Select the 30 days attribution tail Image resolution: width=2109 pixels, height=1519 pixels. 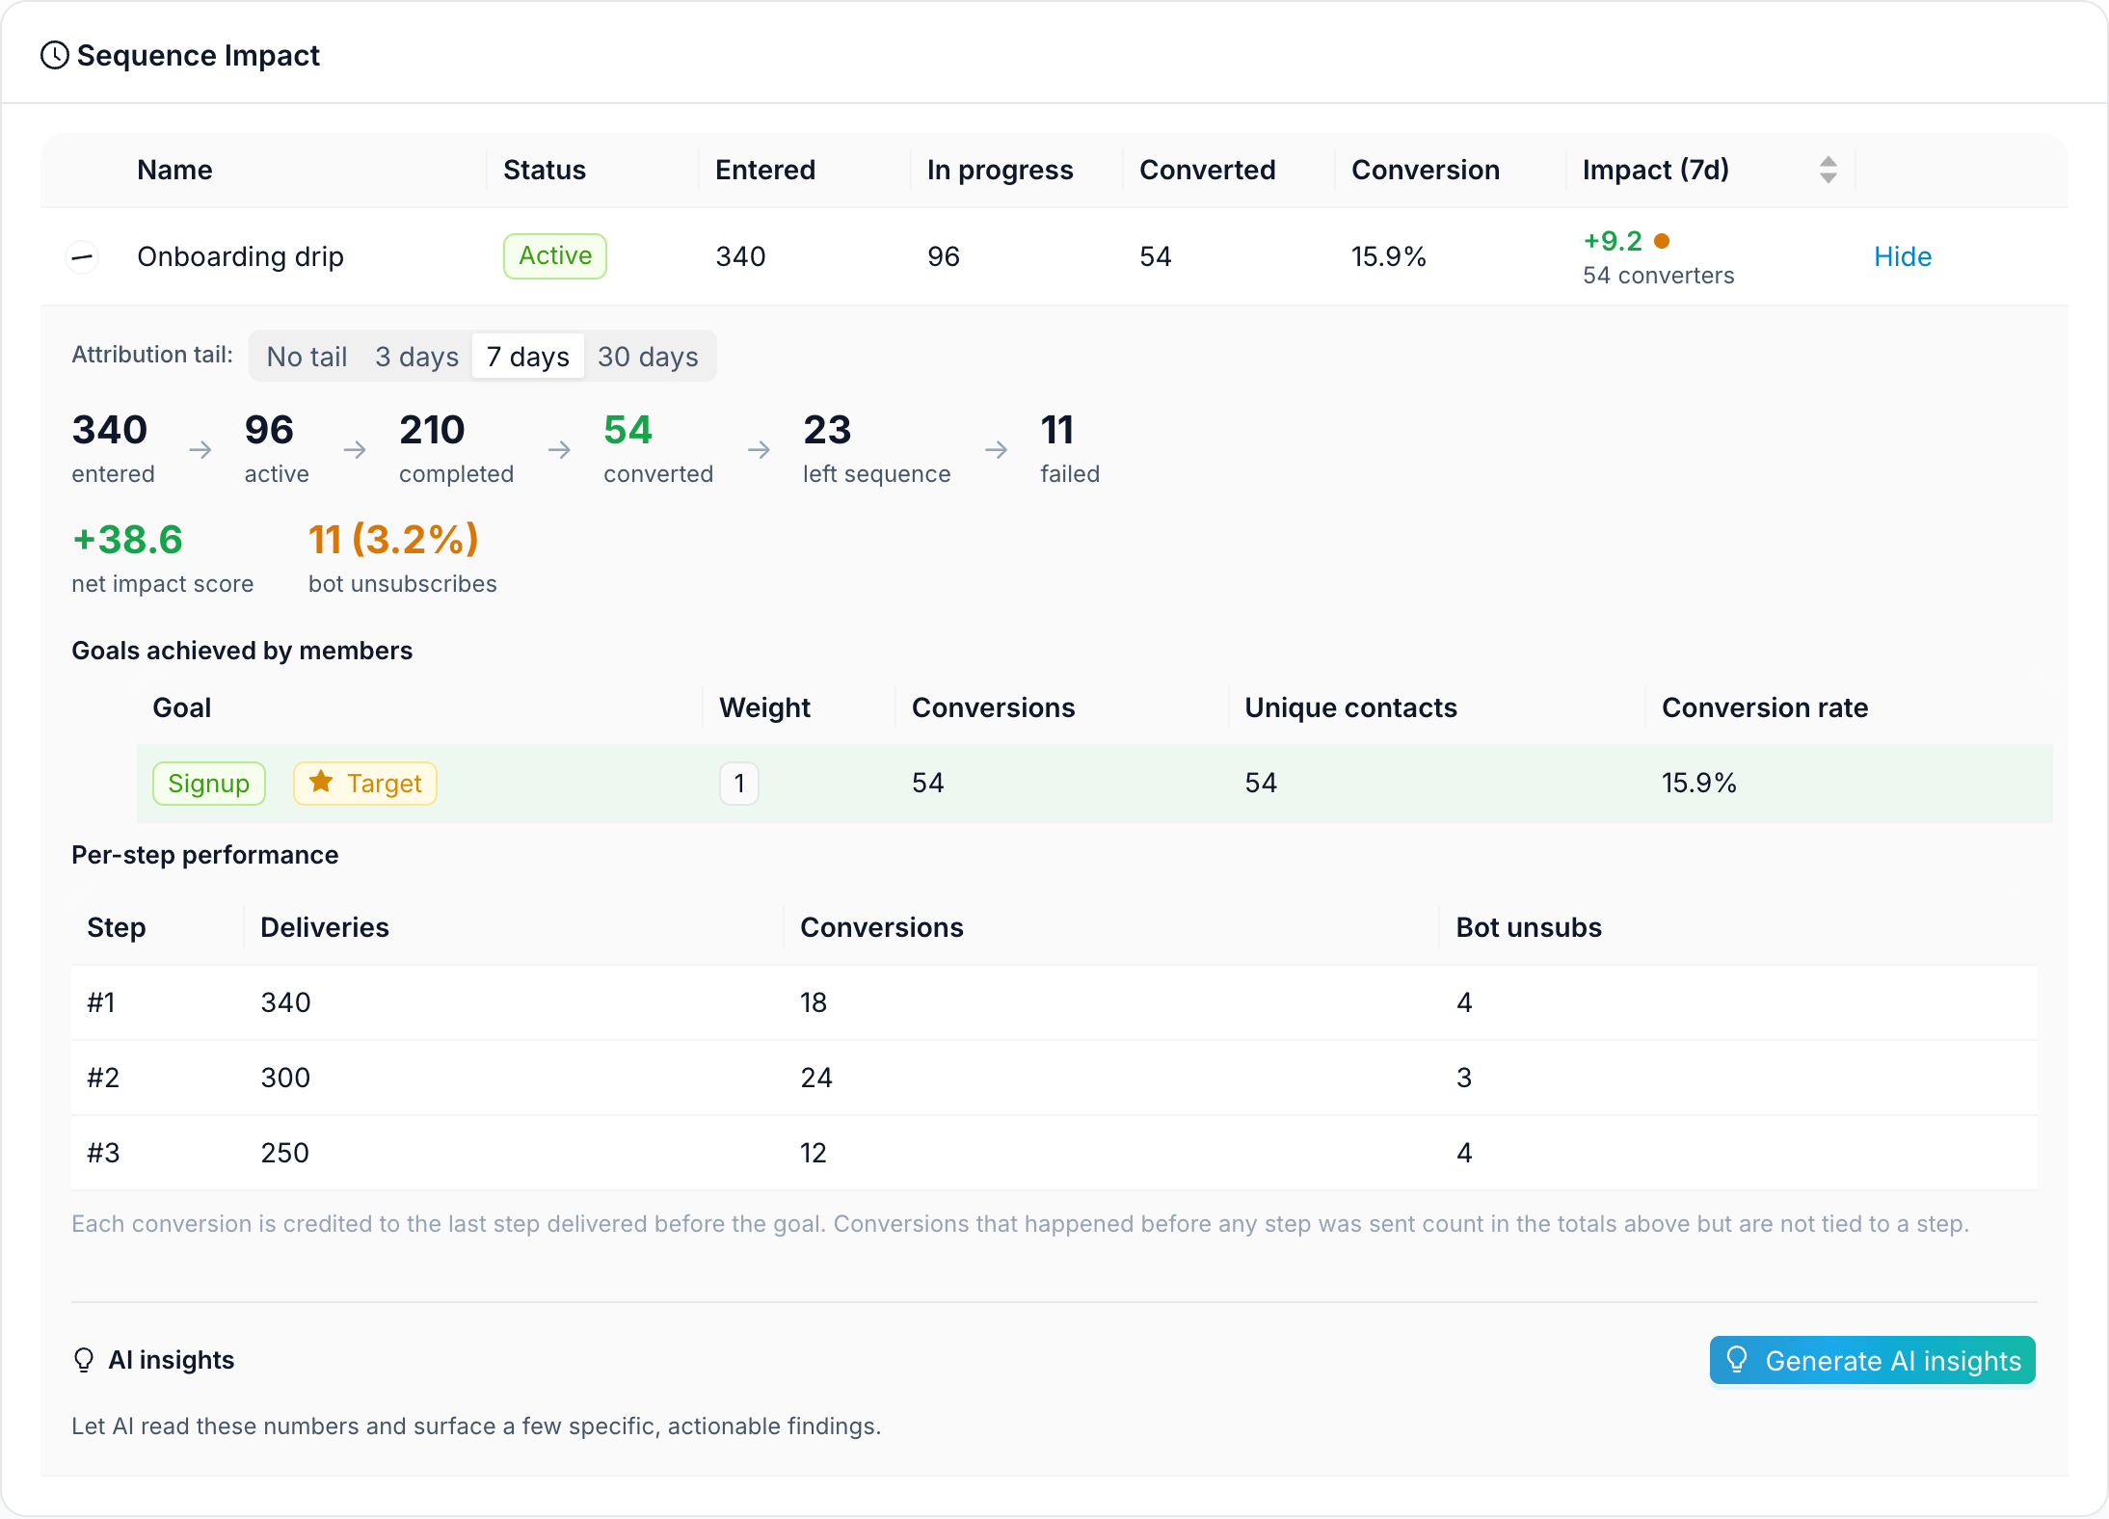(648, 357)
